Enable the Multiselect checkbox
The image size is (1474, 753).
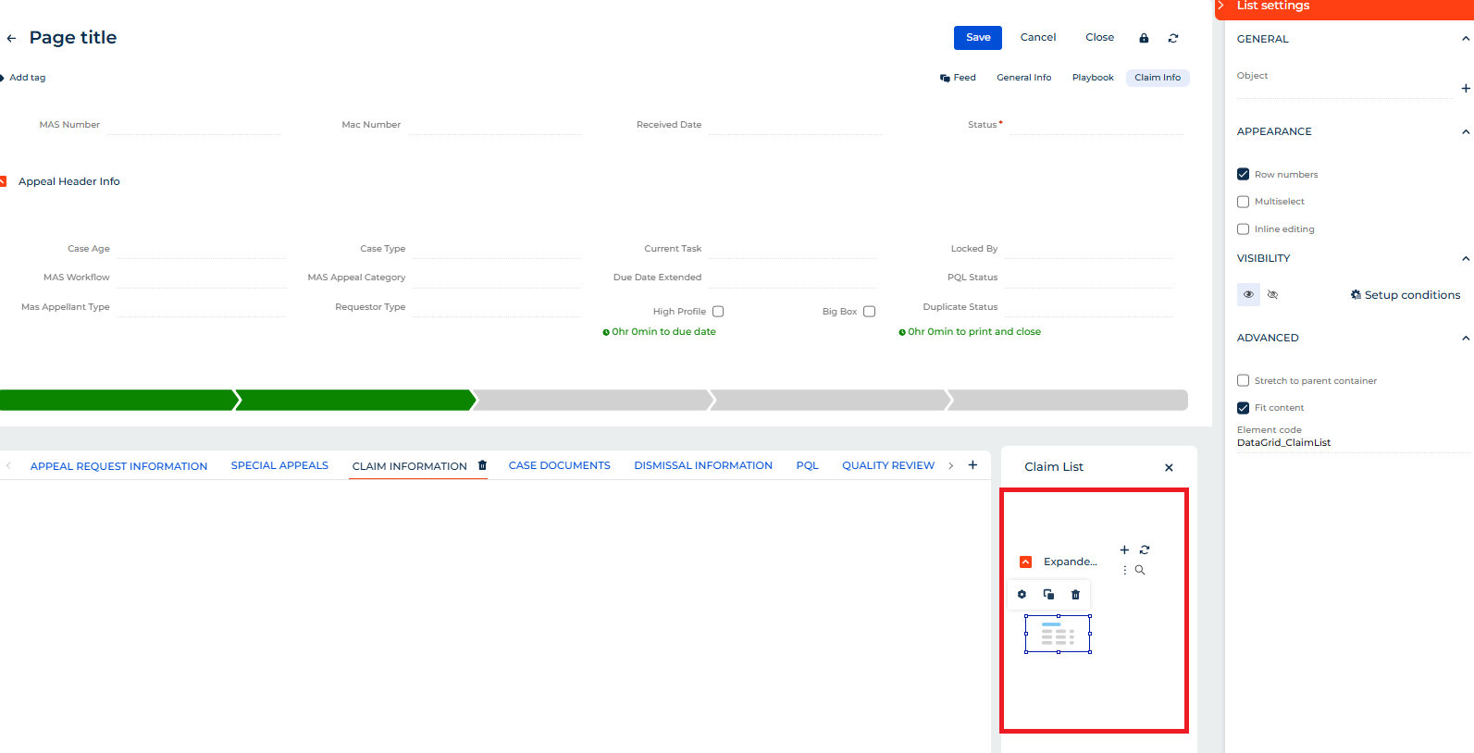click(1244, 202)
